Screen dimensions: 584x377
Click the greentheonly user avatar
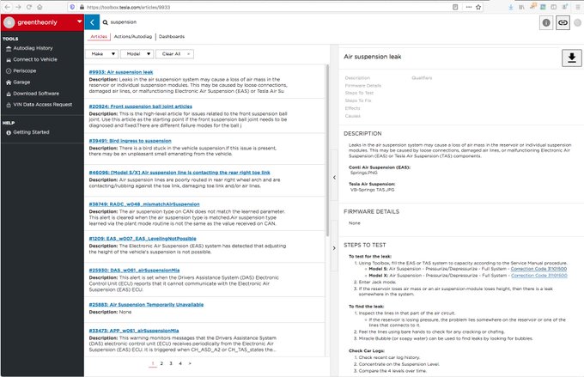pyautogui.click(x=9, y=22)
